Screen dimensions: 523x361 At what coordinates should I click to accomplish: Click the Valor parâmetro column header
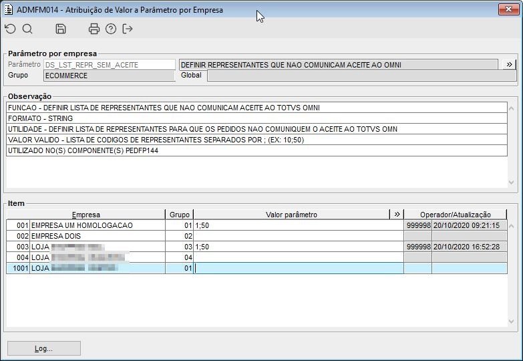click(291, 215)
